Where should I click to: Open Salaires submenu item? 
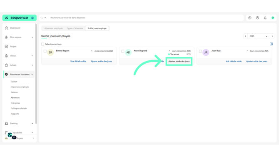point(14,92)
